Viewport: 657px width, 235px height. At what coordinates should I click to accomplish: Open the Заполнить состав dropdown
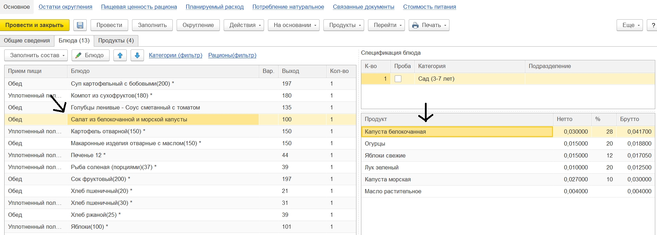pos(36,55)
